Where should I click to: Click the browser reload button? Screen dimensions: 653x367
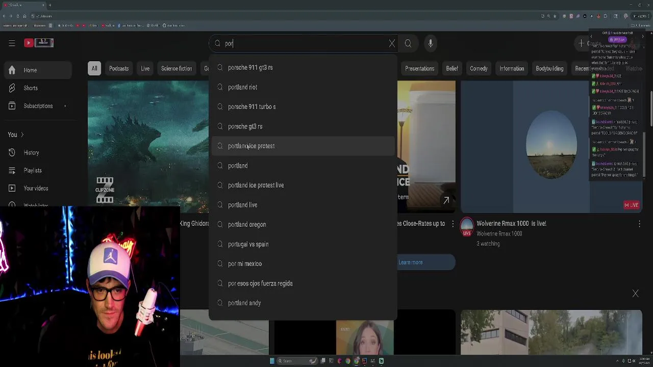point(18,16)
